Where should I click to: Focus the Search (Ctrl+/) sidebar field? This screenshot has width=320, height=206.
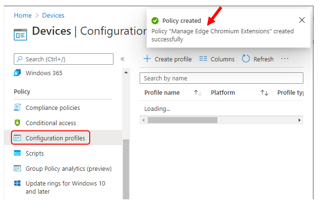tap(64, 59)
